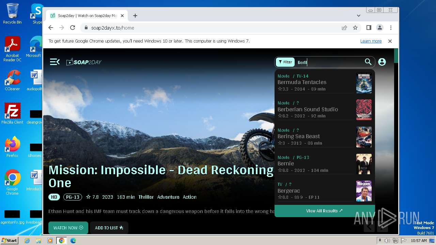Open Chrome profile icon
The width and height of the screenshot is (436, 245).
coord(379,28)
